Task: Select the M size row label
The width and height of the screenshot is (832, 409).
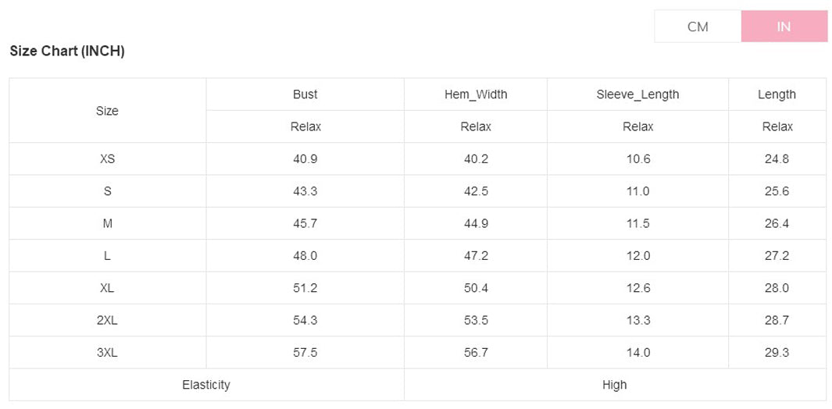Action: [x=108, y=224]
